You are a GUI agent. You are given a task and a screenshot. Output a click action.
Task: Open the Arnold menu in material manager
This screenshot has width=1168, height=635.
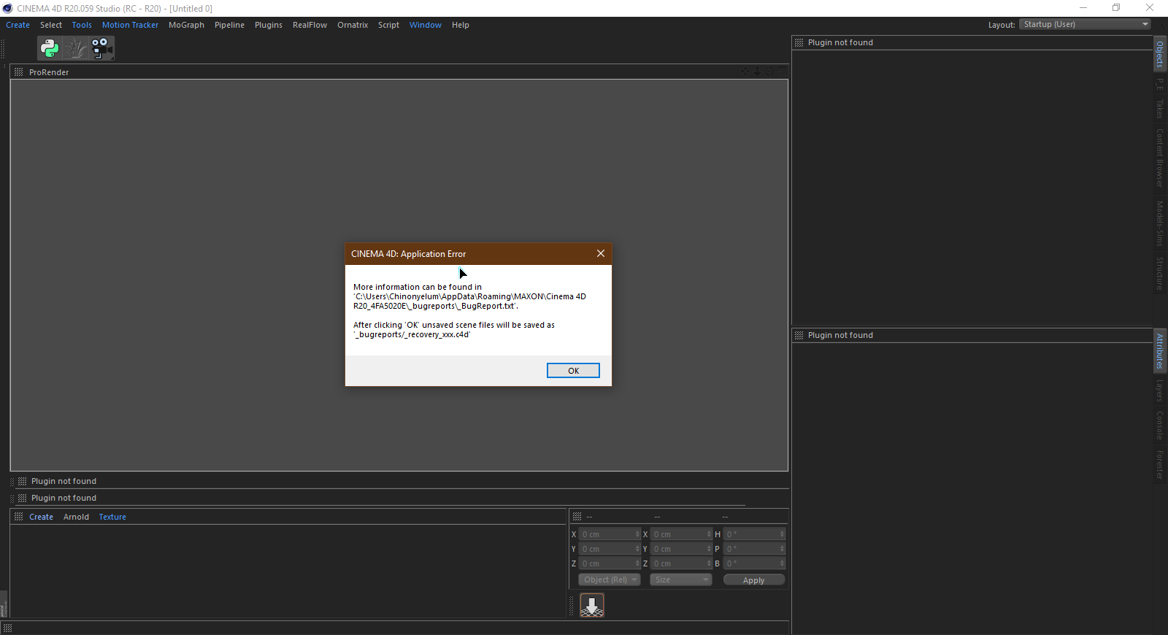(x=76, y=517)
